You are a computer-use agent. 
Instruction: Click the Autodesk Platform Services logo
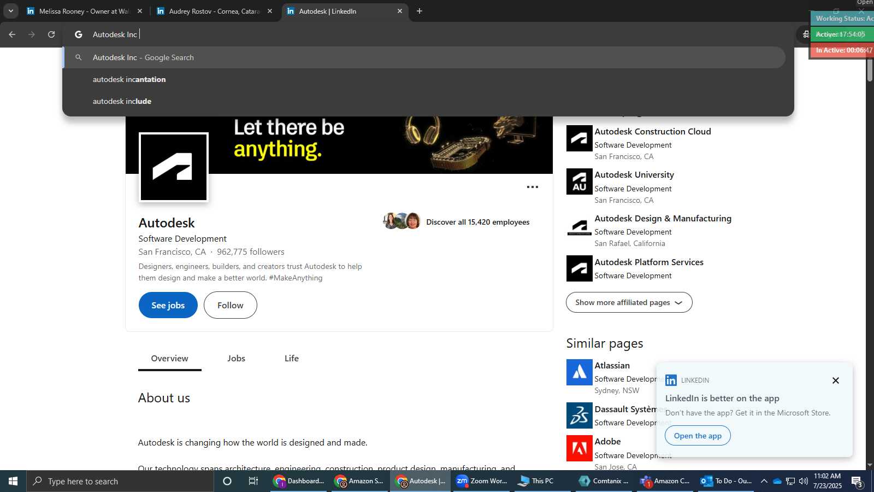[x=580, y=268]
